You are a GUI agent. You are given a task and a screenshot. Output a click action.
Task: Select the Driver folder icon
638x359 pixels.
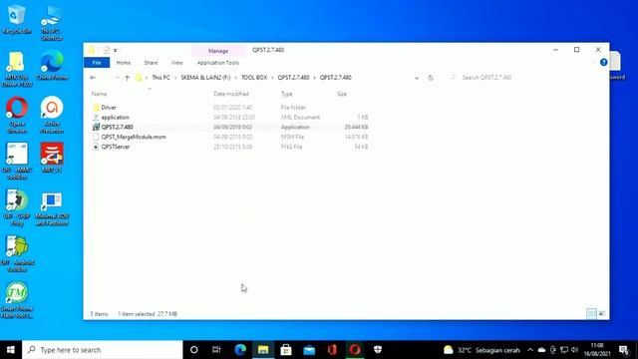click(x=96, y=108)
